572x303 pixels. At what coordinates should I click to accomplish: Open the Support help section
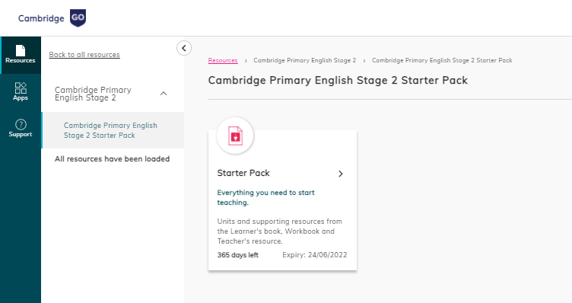coord(21,128)
